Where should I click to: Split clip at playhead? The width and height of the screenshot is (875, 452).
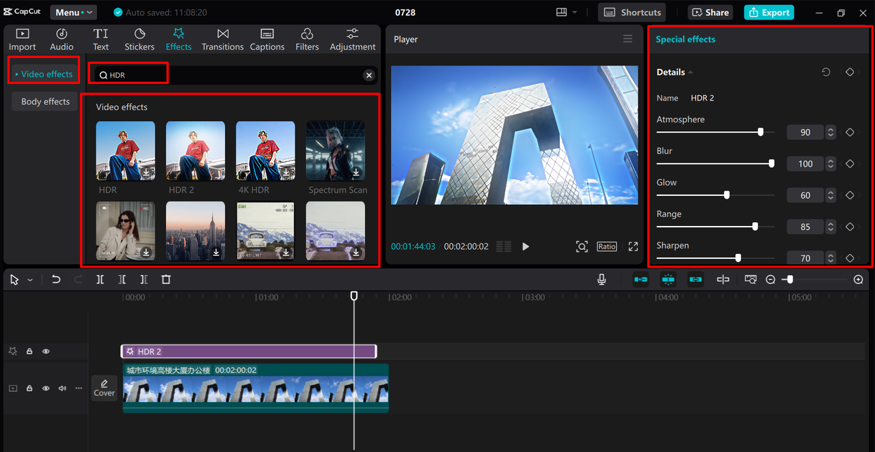100,279
